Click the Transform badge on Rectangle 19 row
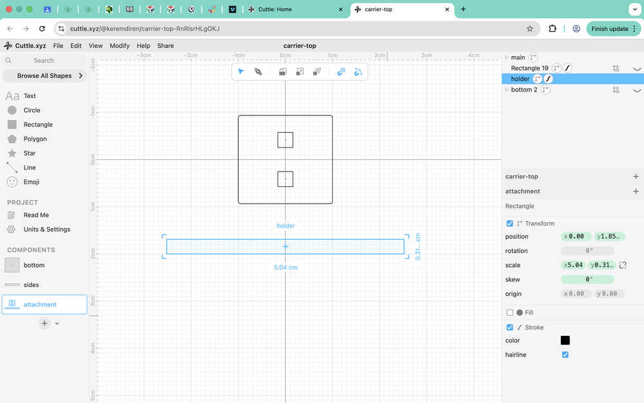 pyautogui.click(x=556, y=68)
